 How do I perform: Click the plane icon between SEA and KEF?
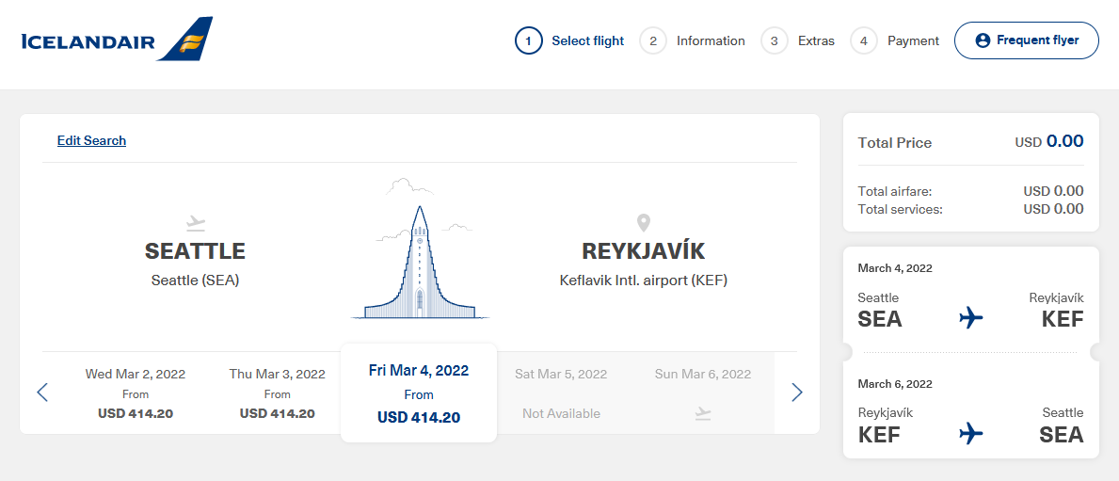[x=971, y=318]
